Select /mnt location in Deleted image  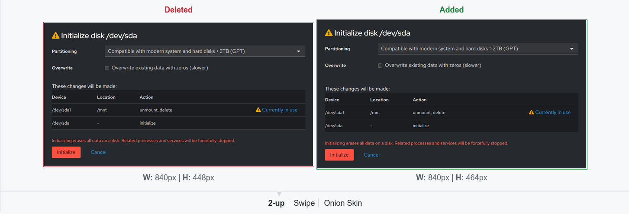pos(102,110)
